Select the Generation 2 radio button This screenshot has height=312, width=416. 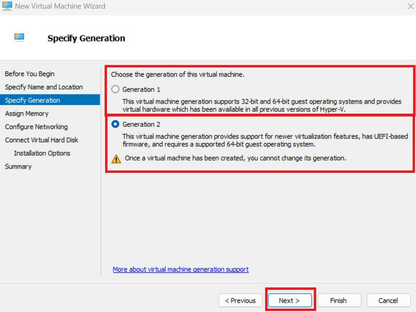coord(116,124)
